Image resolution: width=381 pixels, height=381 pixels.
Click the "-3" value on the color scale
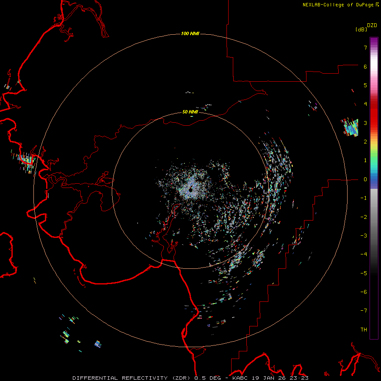(364, 236)
